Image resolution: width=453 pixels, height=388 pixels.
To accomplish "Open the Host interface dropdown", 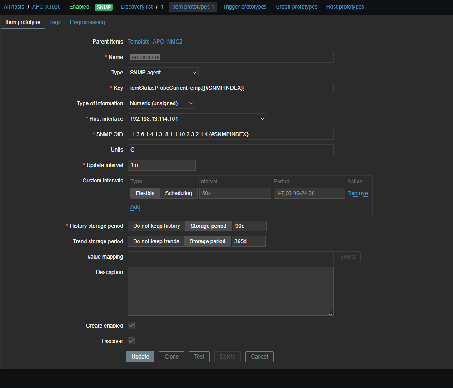I will pos(197,119).
